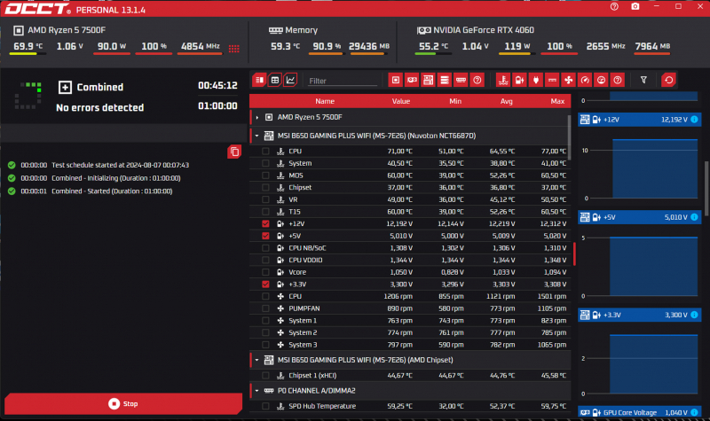Viewport: 710px width, 421px height.
Task: Toggle the motherboard device filter icon
Action: pos(429,80)
